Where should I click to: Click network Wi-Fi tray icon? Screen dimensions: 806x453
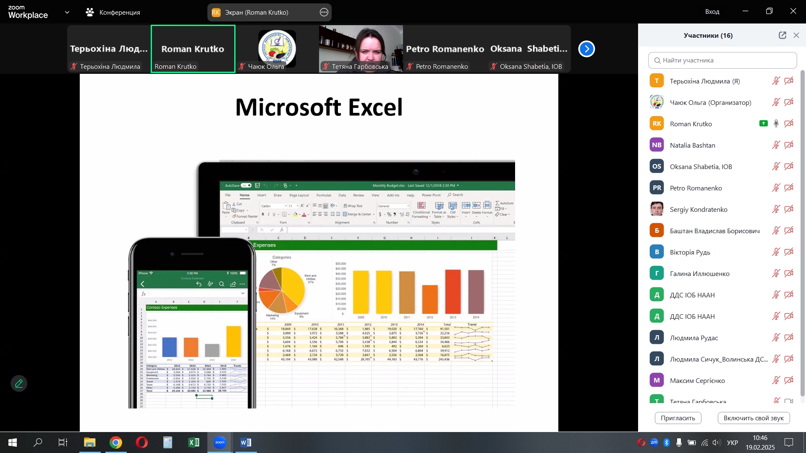705,443
